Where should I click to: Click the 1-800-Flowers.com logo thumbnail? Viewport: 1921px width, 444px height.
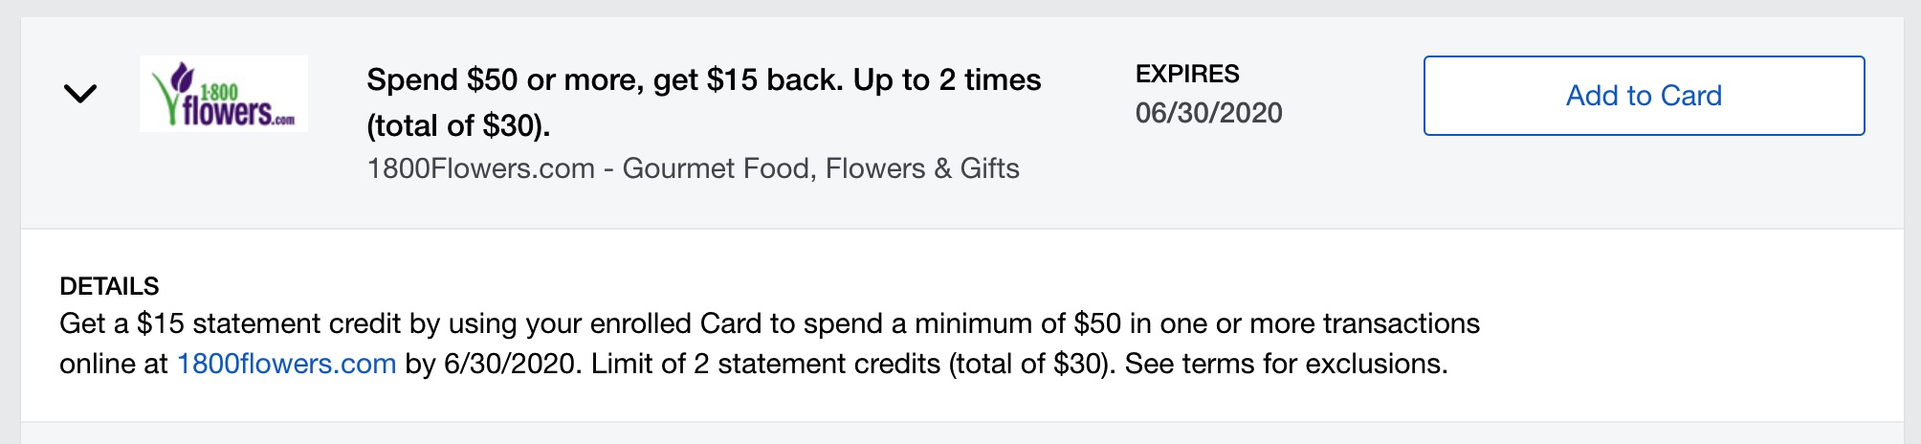click(x=223, y=94)
